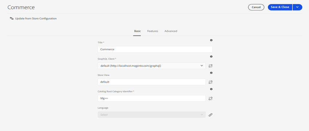This screenshot has width=309, height=131.
Task: Expand the Language select dropdown
Action: 152,115
